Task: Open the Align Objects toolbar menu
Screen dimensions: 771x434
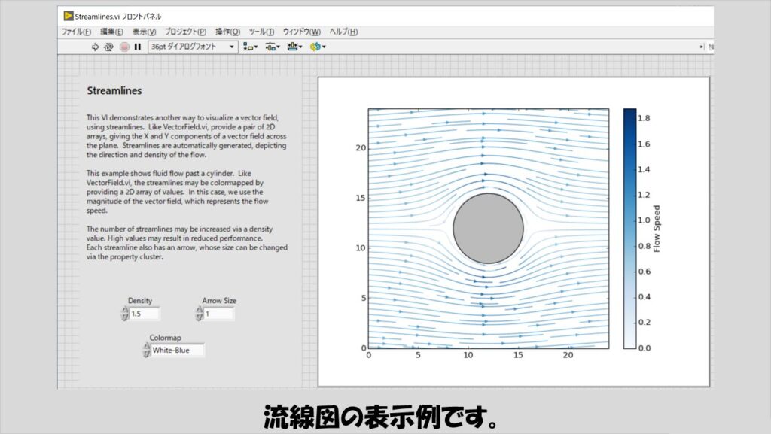Action: click(x=251, y=47)
